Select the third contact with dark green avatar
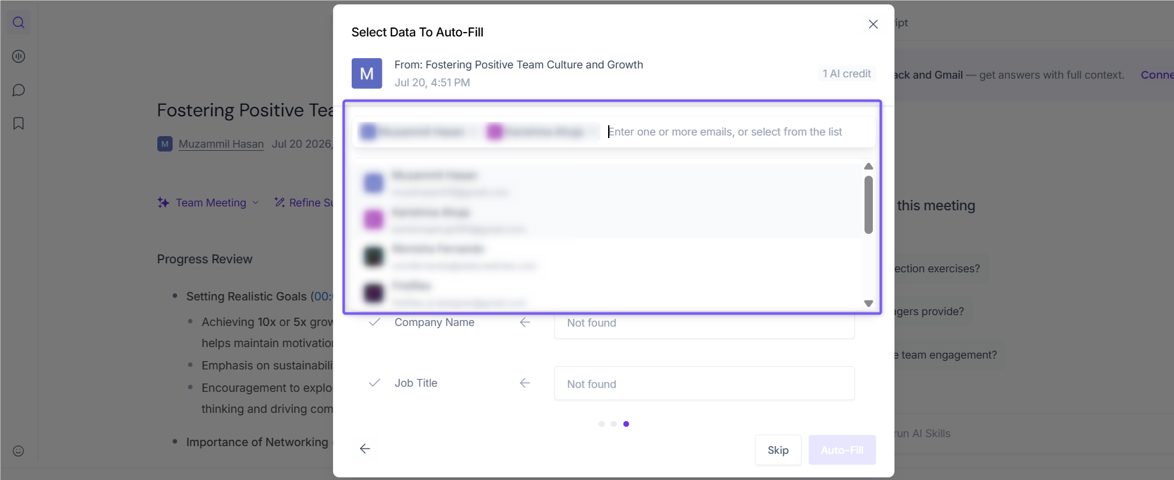The image size is (1174, 480). point(607,256)
